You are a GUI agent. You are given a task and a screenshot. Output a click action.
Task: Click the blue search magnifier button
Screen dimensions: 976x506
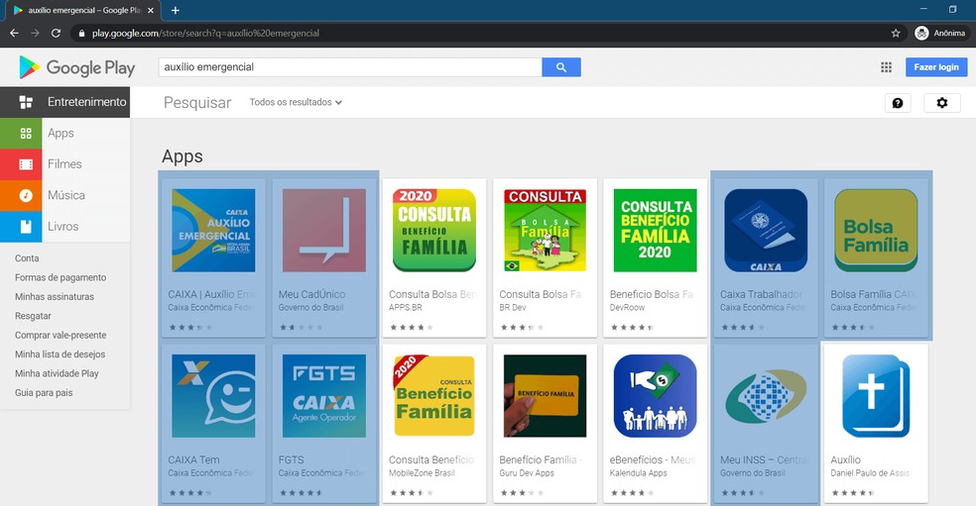pyautogui.click(x=560, y=67)
